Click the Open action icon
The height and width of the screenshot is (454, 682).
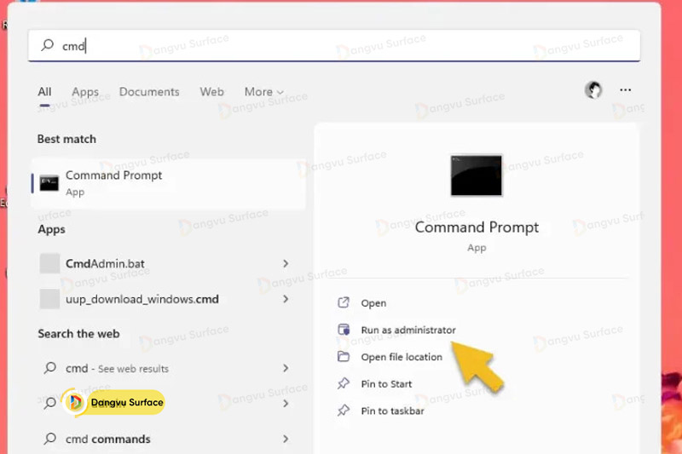click(344, 302)
